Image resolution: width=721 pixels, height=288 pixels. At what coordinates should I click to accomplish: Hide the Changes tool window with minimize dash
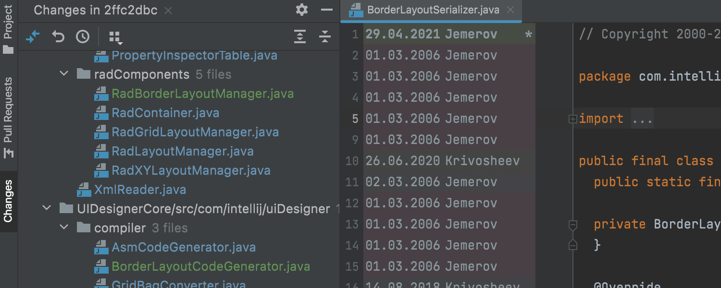pos(327,10)
